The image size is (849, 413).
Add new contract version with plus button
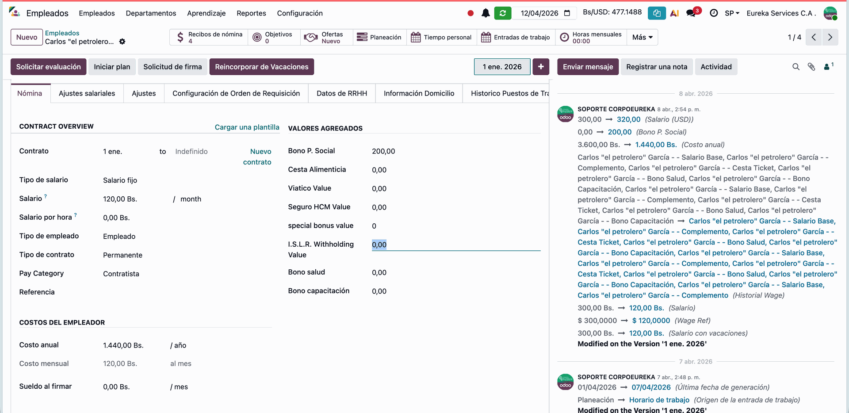(x=541, y=67)
